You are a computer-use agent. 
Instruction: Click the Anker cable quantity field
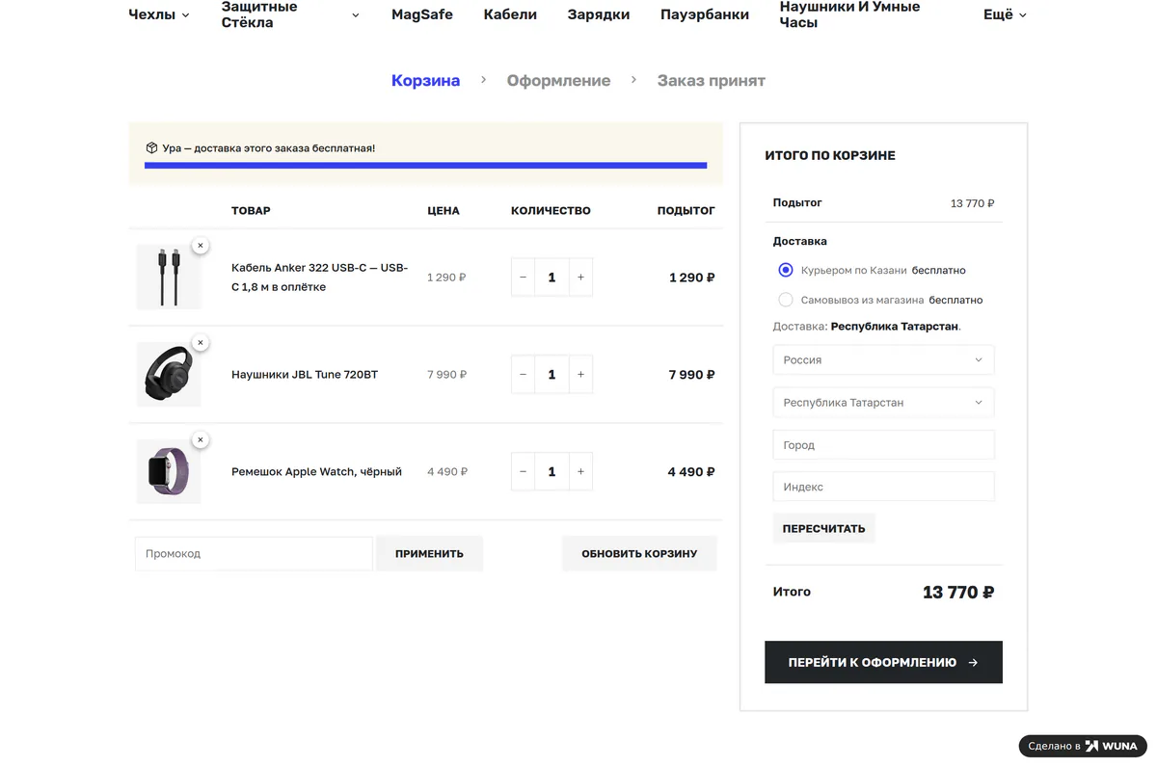[x=552, y=278]
